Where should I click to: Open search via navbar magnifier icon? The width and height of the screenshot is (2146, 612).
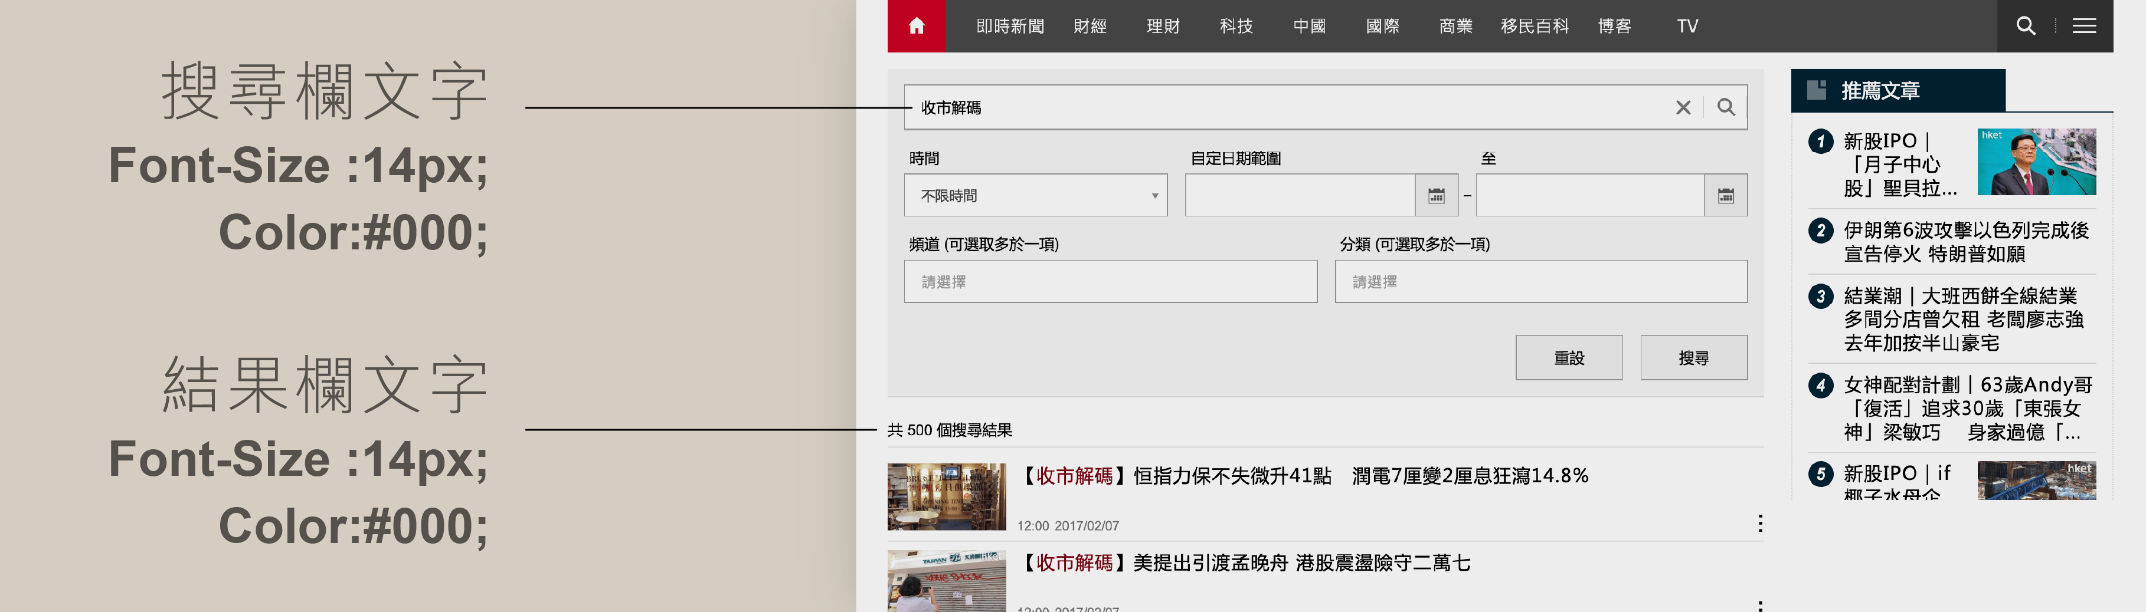pos(2025,26)
